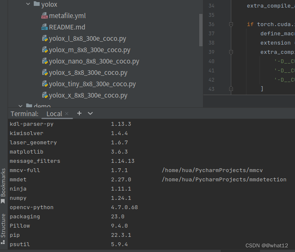The height and width of the screenshot is (252, 295).
Task: Click the yolox_l_8x8_300e_coco.py Python icon
Action: tap(45, 38)
